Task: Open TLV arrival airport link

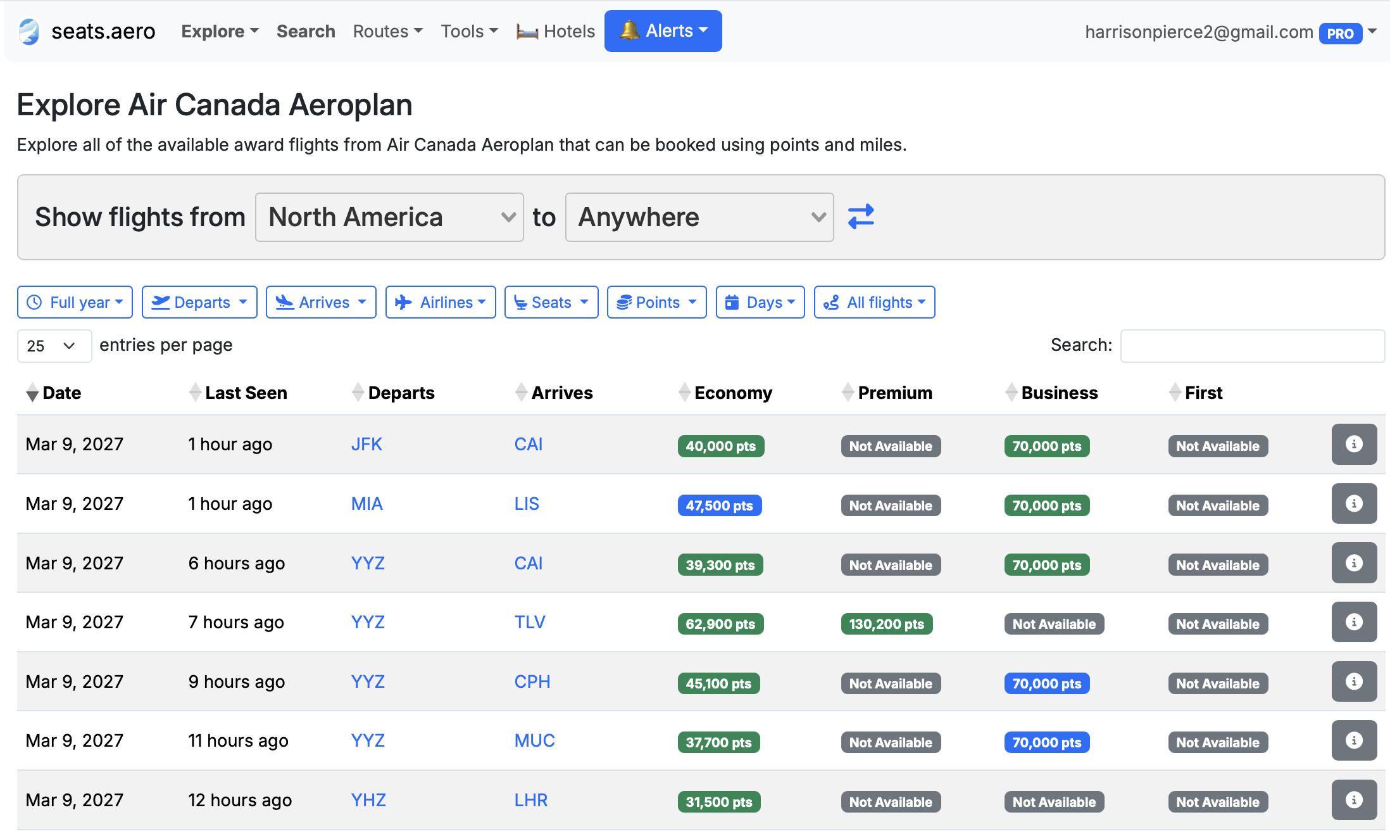Action: [x=530, y=622]
